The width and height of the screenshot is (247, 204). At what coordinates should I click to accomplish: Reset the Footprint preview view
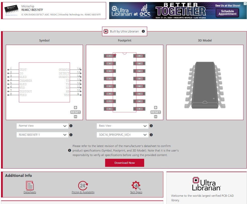point(156,112)
